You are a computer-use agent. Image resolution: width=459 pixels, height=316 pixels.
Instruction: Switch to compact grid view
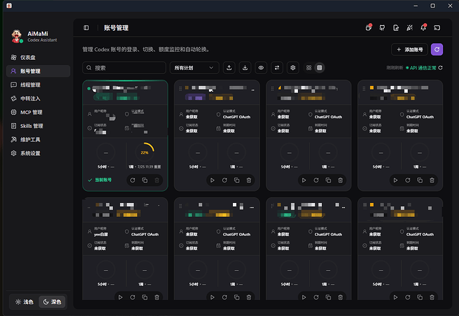point(320,68)
